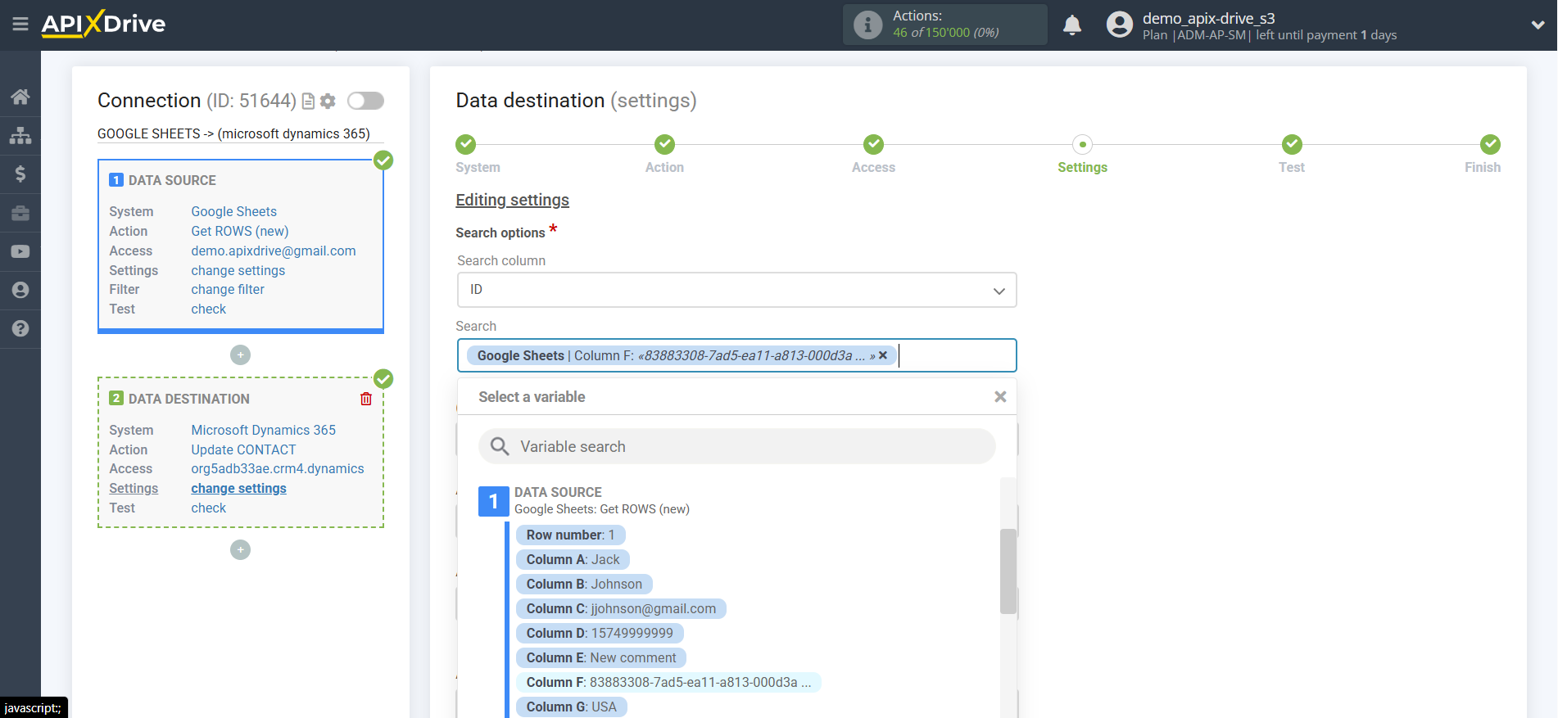
Task: Open the Microsoft Dynamics 365 system link
Action: click(x=263, y=430)
